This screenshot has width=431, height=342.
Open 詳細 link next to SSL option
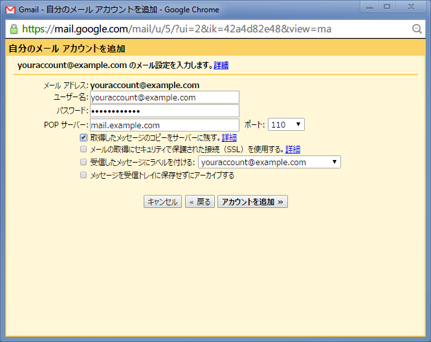[x=293, y=150]
